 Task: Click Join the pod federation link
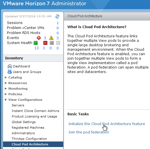[89, 132]
